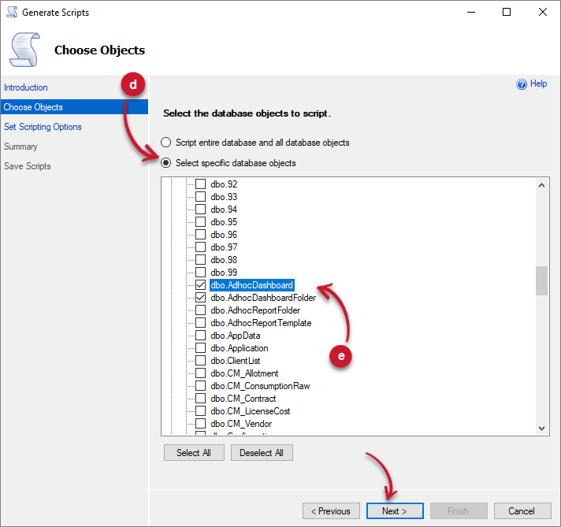This screenshot has height=527, width=561.
Task: Open the Summary step
Action: pyautogui.click(x=20, y=147)
